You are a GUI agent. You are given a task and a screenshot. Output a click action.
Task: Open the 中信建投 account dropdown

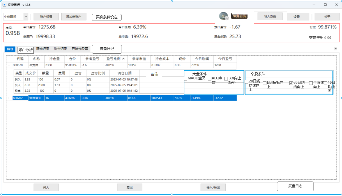[26, 16]
